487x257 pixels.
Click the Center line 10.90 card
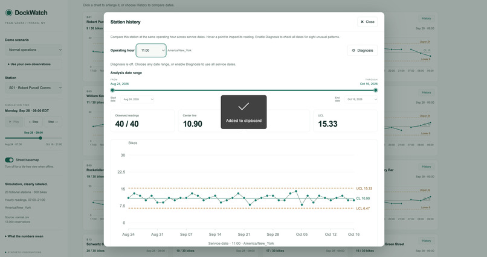(x=210, y=121)
